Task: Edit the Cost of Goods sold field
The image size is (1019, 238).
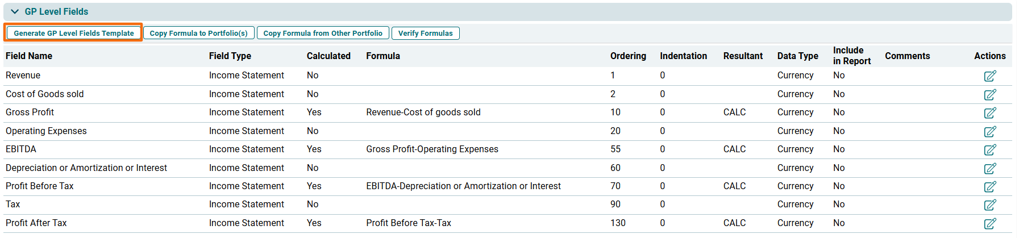Action: click(989, 94)
